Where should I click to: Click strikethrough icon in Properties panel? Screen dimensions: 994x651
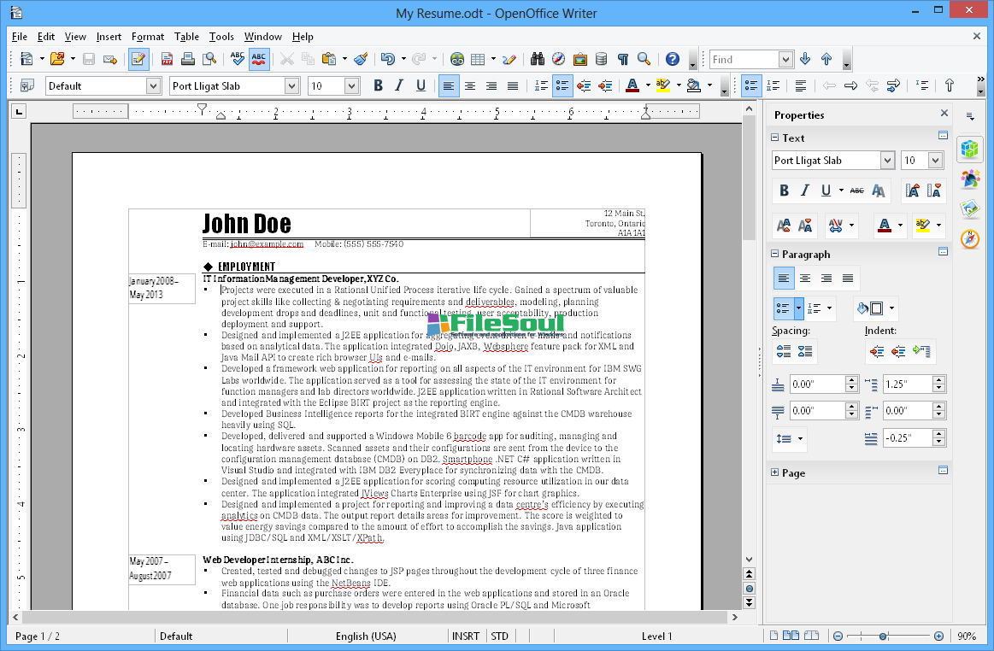856,191
